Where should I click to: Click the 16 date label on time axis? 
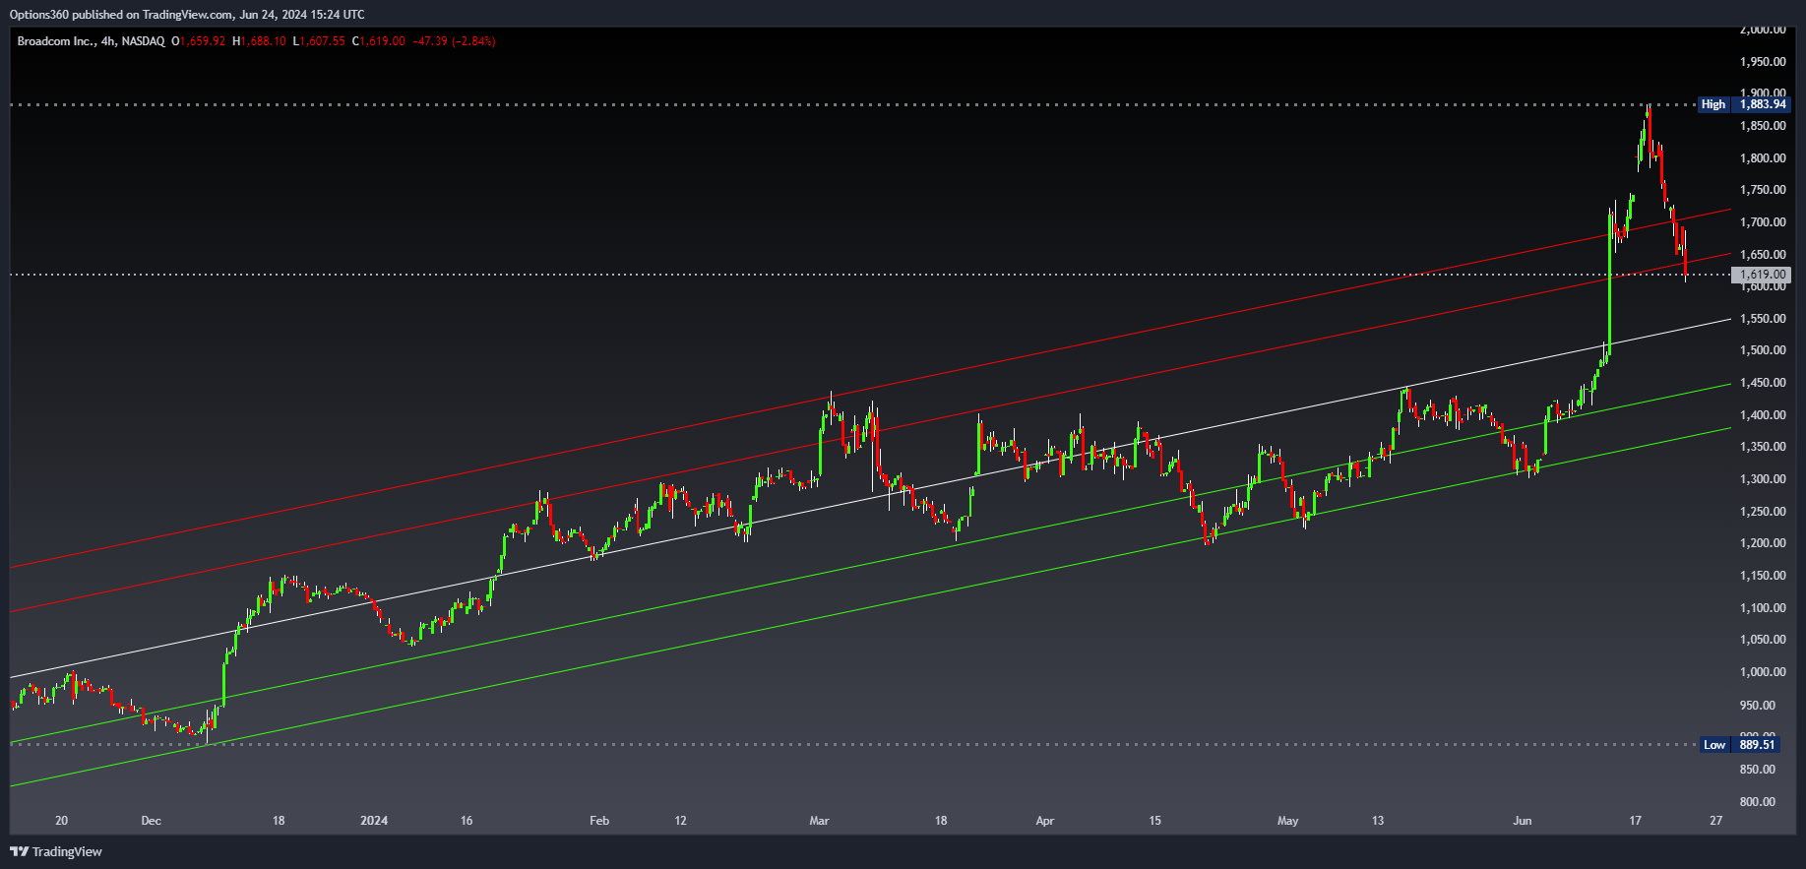467,821
